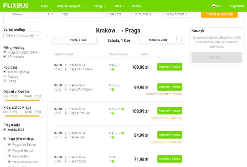
Task: Click Prague Libeň destination text
Action: [77, 137]
